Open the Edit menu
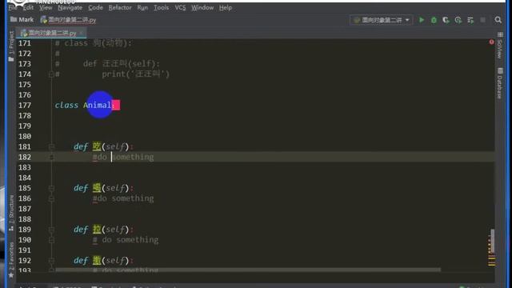This screenshot has height=288, width=512. tap(28, 7)
